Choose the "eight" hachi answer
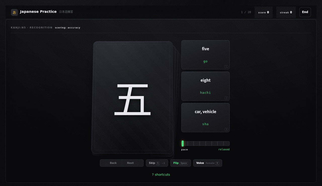The height and width of the screenshot is (186, 322). click(206, 86)
